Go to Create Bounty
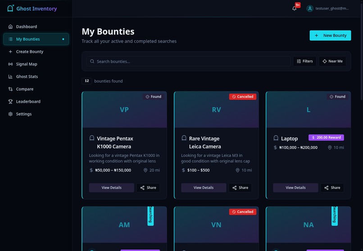 36,52
